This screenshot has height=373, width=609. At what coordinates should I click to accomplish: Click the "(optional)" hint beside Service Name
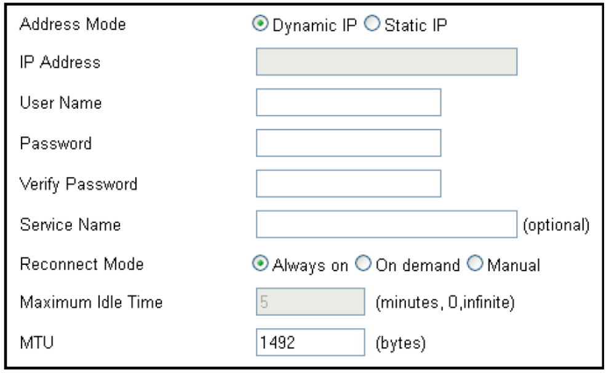556,225
